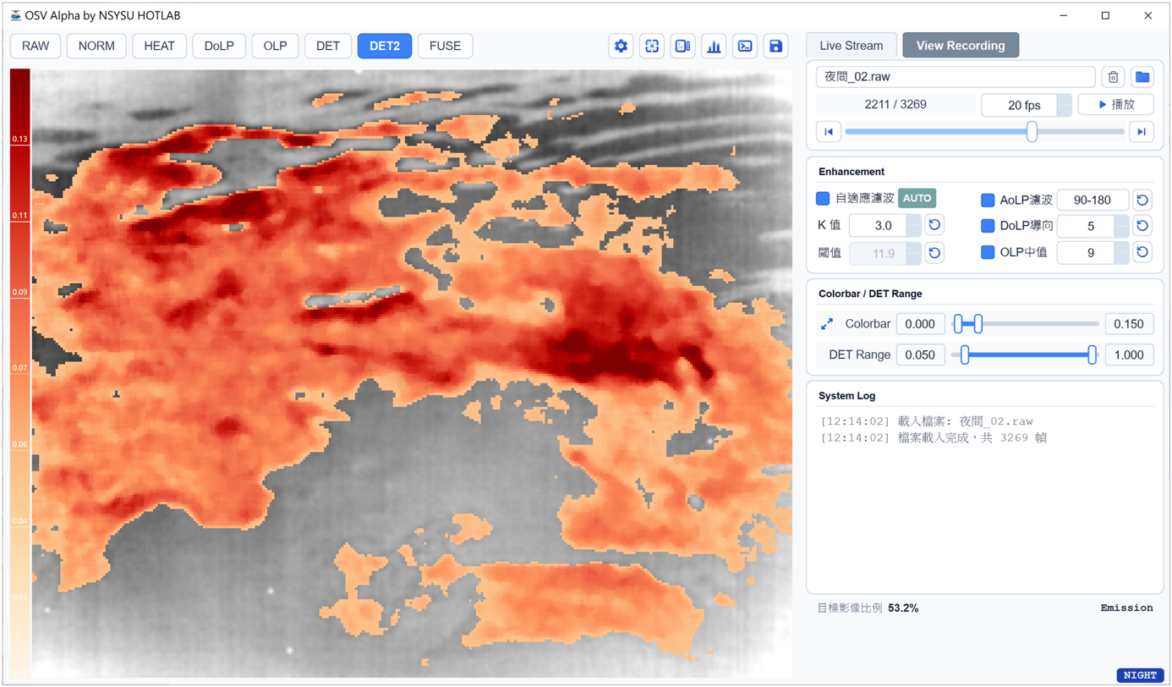Click the DET Range maximum 1.000 field

click(1129, 355)
